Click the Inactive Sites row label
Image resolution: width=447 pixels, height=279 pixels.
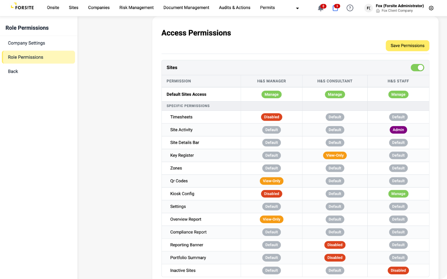[183, 270]
